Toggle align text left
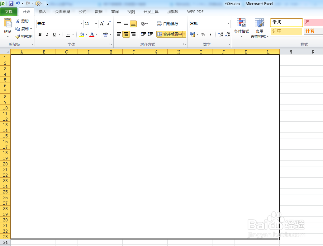 click(x=119, y=34)
